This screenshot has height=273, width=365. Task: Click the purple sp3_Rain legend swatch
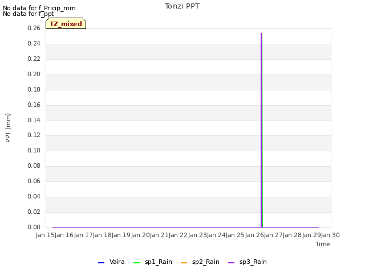(231, 263)
